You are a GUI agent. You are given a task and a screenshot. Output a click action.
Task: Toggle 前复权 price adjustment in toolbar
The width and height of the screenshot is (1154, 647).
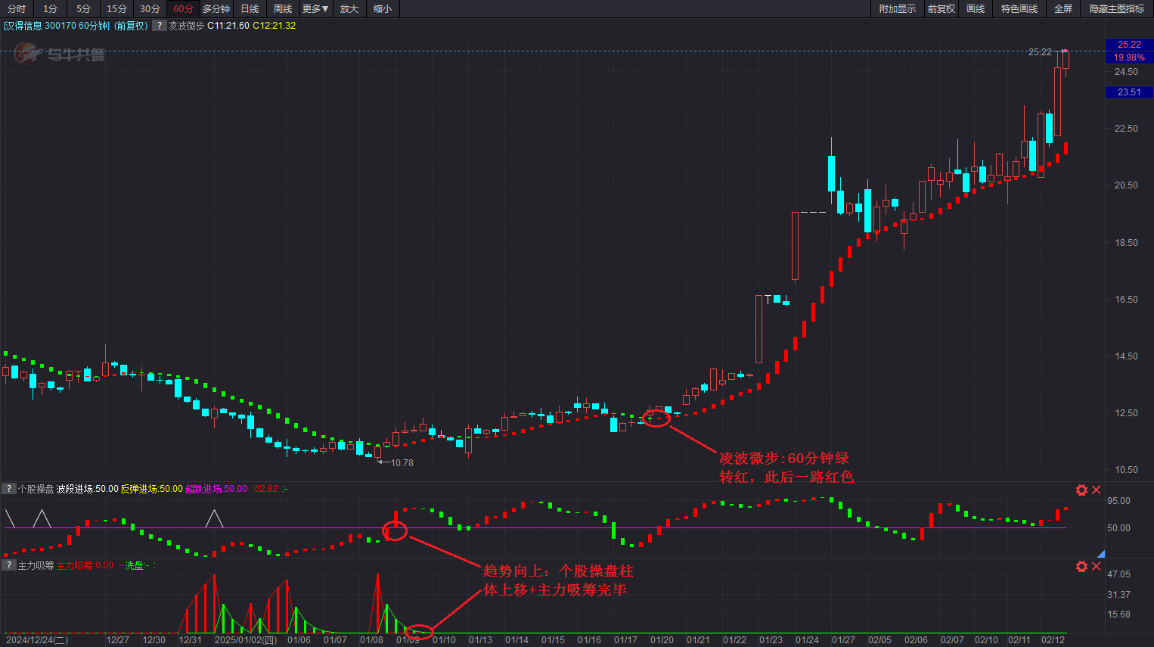pos(942,9)
